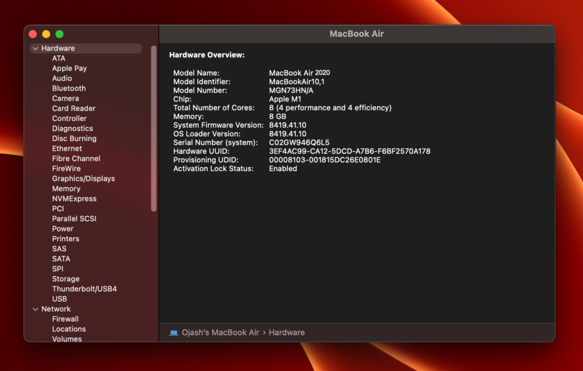Click the OS Loader Version number
This screenshot has width=583, height=371.
[288, 134]
